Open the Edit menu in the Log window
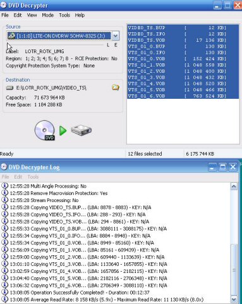 coord(18,177)
